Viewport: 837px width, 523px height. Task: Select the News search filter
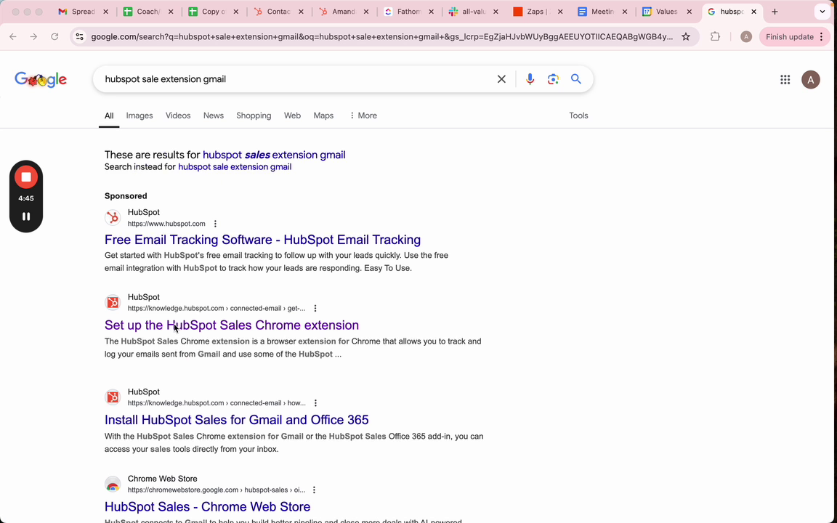pyautogui.click(x=213, y=115)
